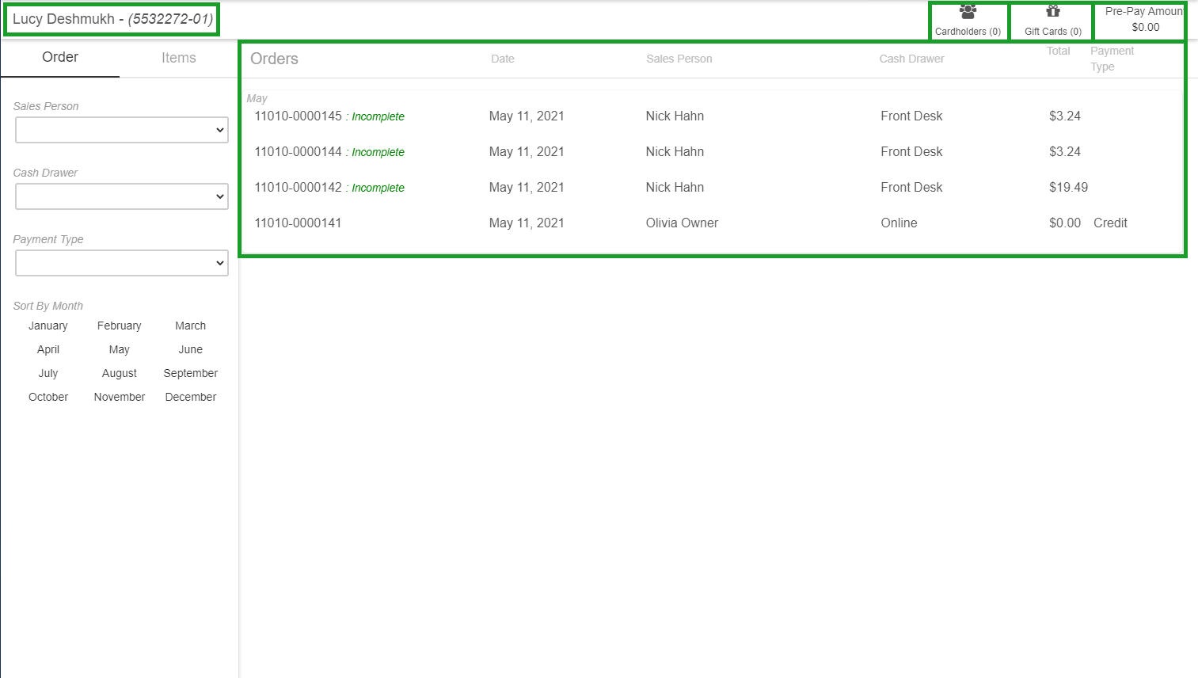Screen dimensions: 1198x678
Task: Open the Sales Person dropdown
Action: pyautogui.click(x=122, y=130)
